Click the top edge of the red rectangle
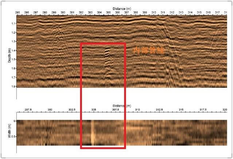 coord(103,43)
